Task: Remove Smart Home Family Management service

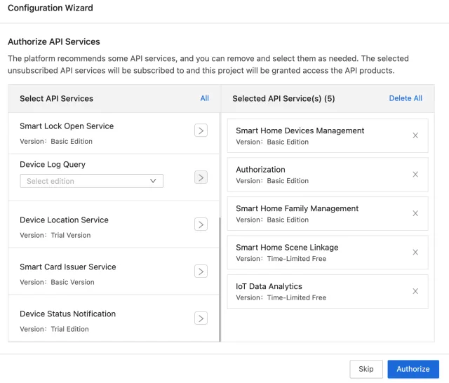Action: [x=415, y=213]
